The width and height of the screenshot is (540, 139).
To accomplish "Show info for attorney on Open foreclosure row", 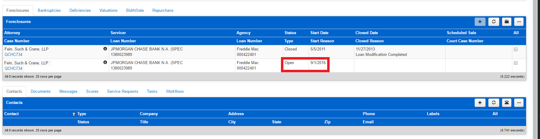I will click(105, 62).
